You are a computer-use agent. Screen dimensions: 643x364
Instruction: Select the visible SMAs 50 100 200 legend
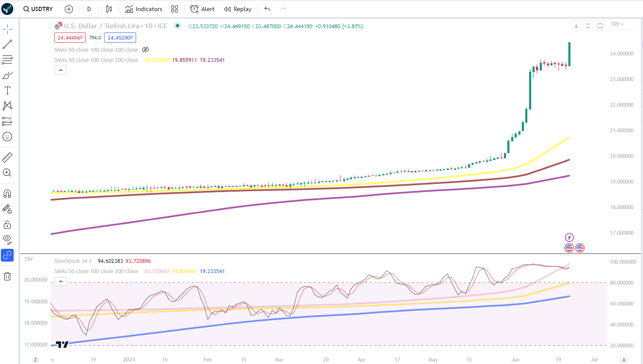tap(96, 60)
